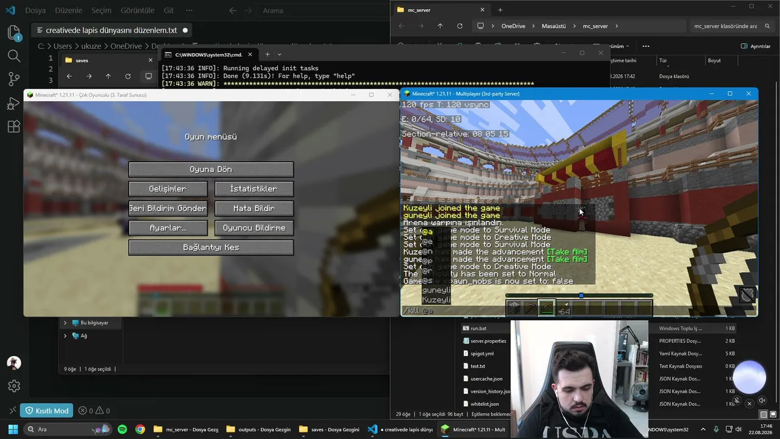Screen dimensions: 780x439
Task: Open the VS Code Seçim menu
Action: tap(101, 10)
